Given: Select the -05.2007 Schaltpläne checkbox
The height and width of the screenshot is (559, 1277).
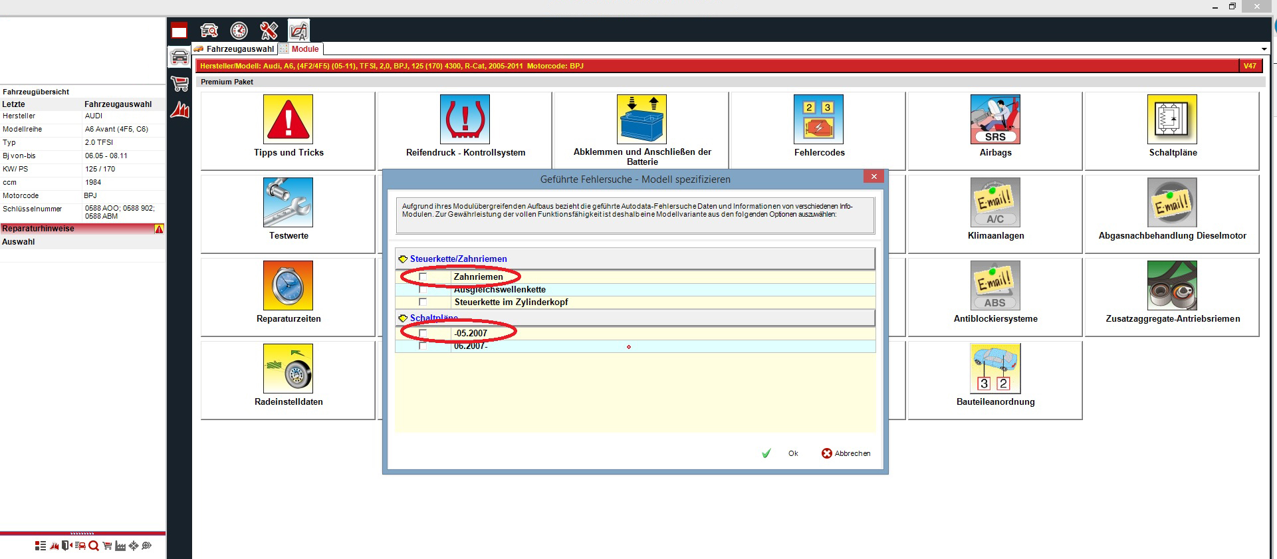Looking at the screenshot, I should pyautogui.click(x=423, y=334).
